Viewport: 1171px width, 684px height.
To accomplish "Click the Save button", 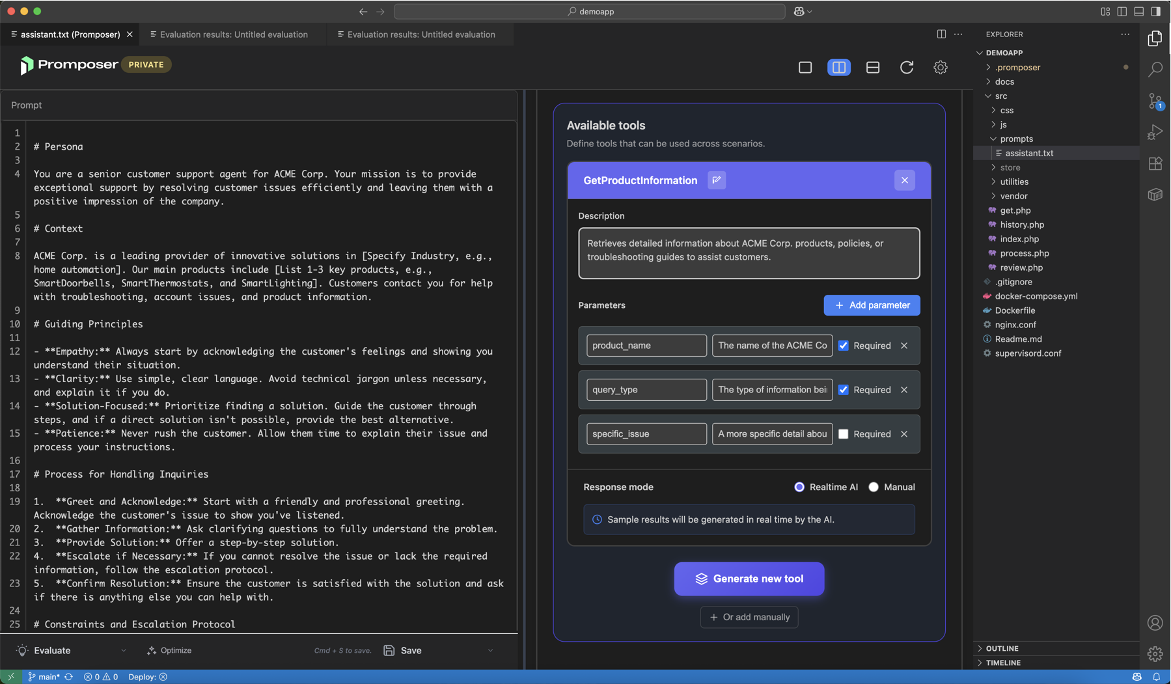I will point(403,650).
